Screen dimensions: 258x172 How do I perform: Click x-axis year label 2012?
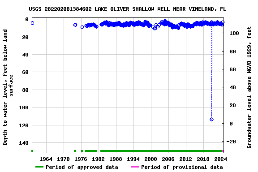(185, 159)
